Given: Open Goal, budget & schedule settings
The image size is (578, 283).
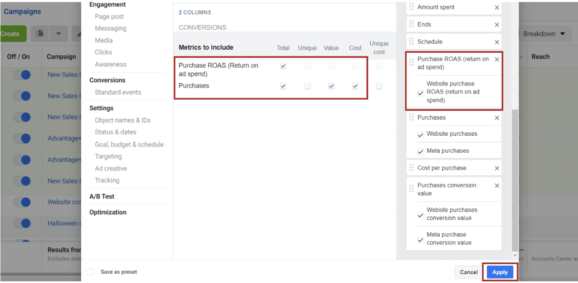Looking at the screenshot, I should 129,144.
